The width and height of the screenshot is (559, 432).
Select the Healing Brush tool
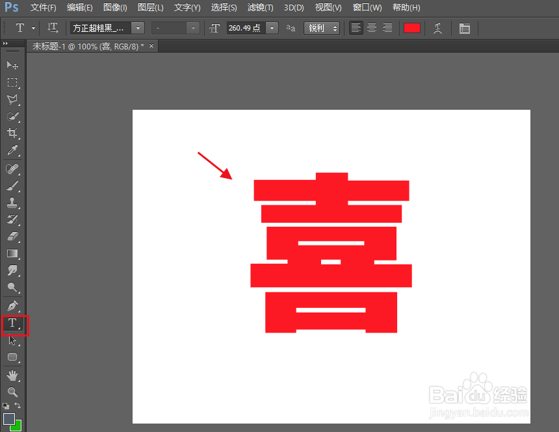click(x=12, y=169)
